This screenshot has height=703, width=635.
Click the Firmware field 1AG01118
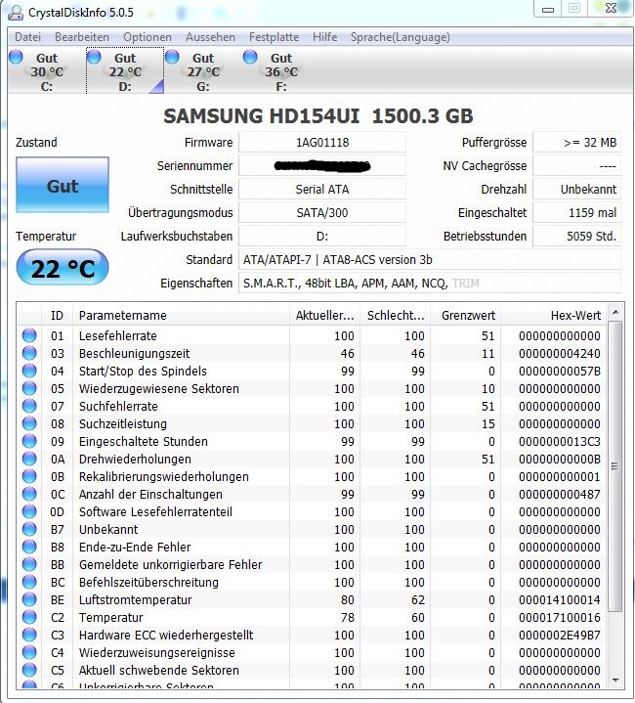point(322,142)
